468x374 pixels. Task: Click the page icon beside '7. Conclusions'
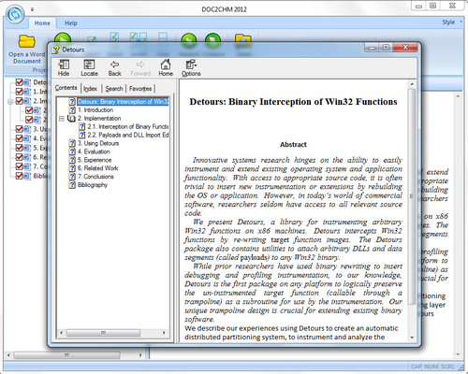coord(72,177)
